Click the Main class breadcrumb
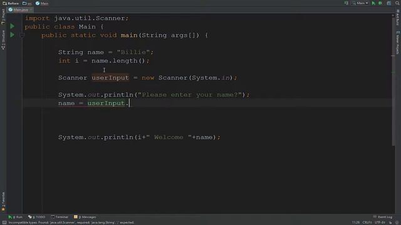This screenshot has width=401, height=225. click(x=42, y=3)
